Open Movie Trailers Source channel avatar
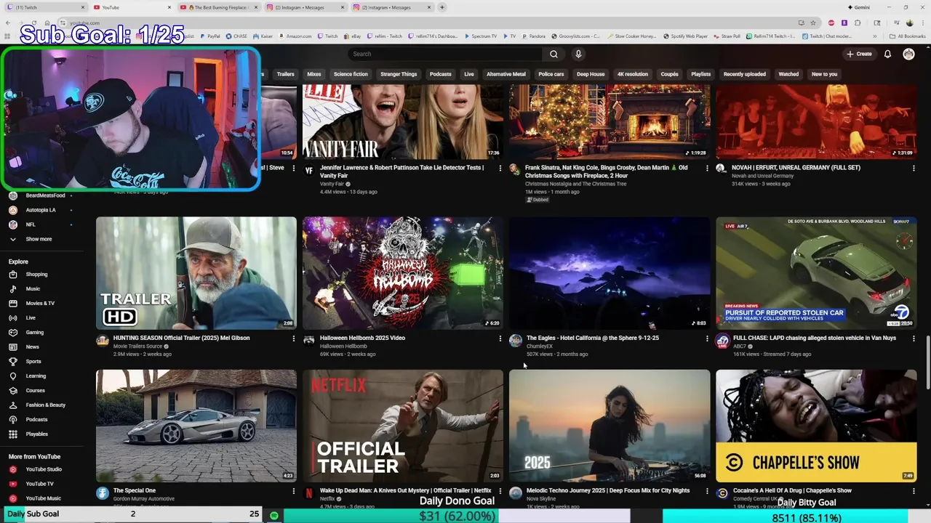This screenshot has width=931, height=523. click(x=103, y=340)
